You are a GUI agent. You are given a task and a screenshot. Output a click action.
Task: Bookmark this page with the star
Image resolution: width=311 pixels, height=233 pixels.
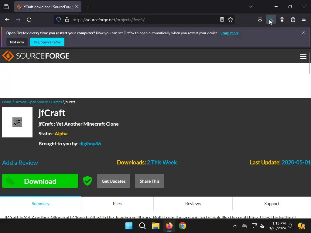pos(231,19)
